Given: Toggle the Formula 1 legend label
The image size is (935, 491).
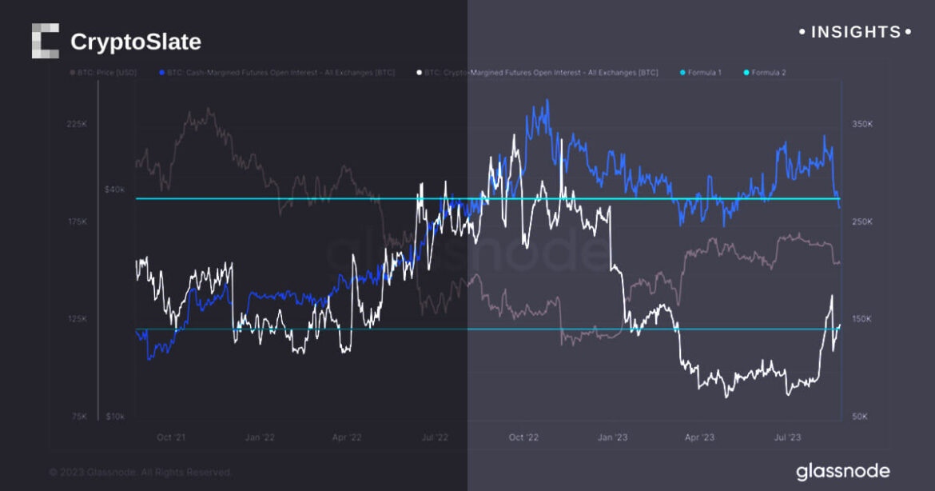Looking at the screenshot, I should (704, 73).
